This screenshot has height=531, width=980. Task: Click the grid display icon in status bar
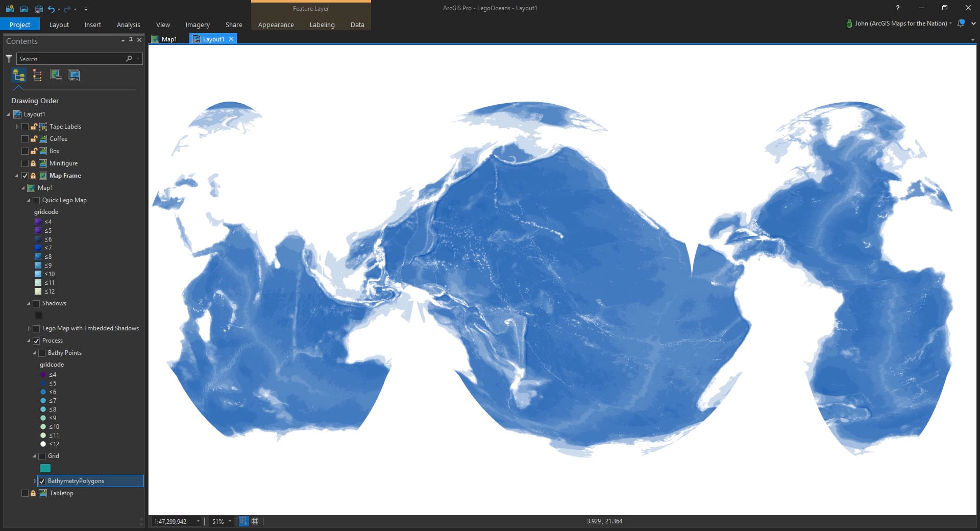click(255, 521)
